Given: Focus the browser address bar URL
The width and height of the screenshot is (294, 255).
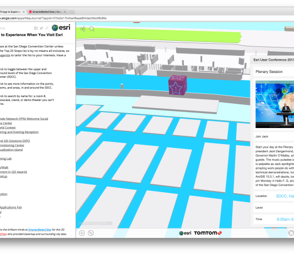Looking at the screenshot, I should (x=53, y=18).
